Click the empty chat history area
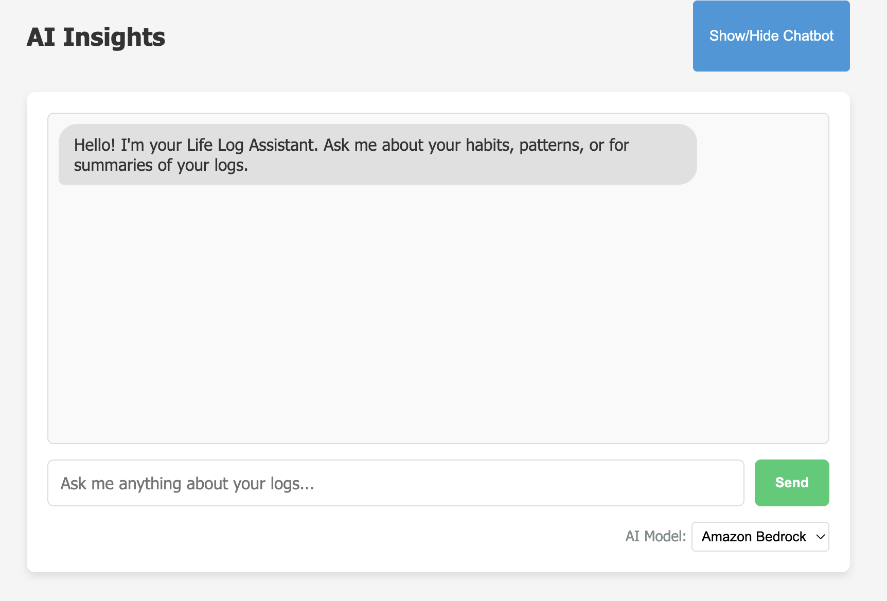This screenshot has width=887, height=601. pos(438,314)
